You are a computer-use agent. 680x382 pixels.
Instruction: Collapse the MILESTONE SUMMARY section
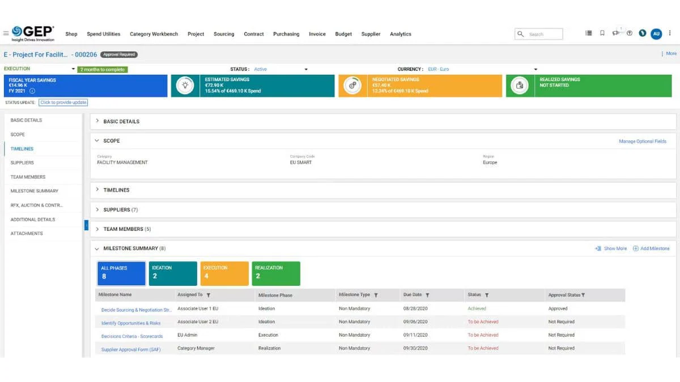97,248
